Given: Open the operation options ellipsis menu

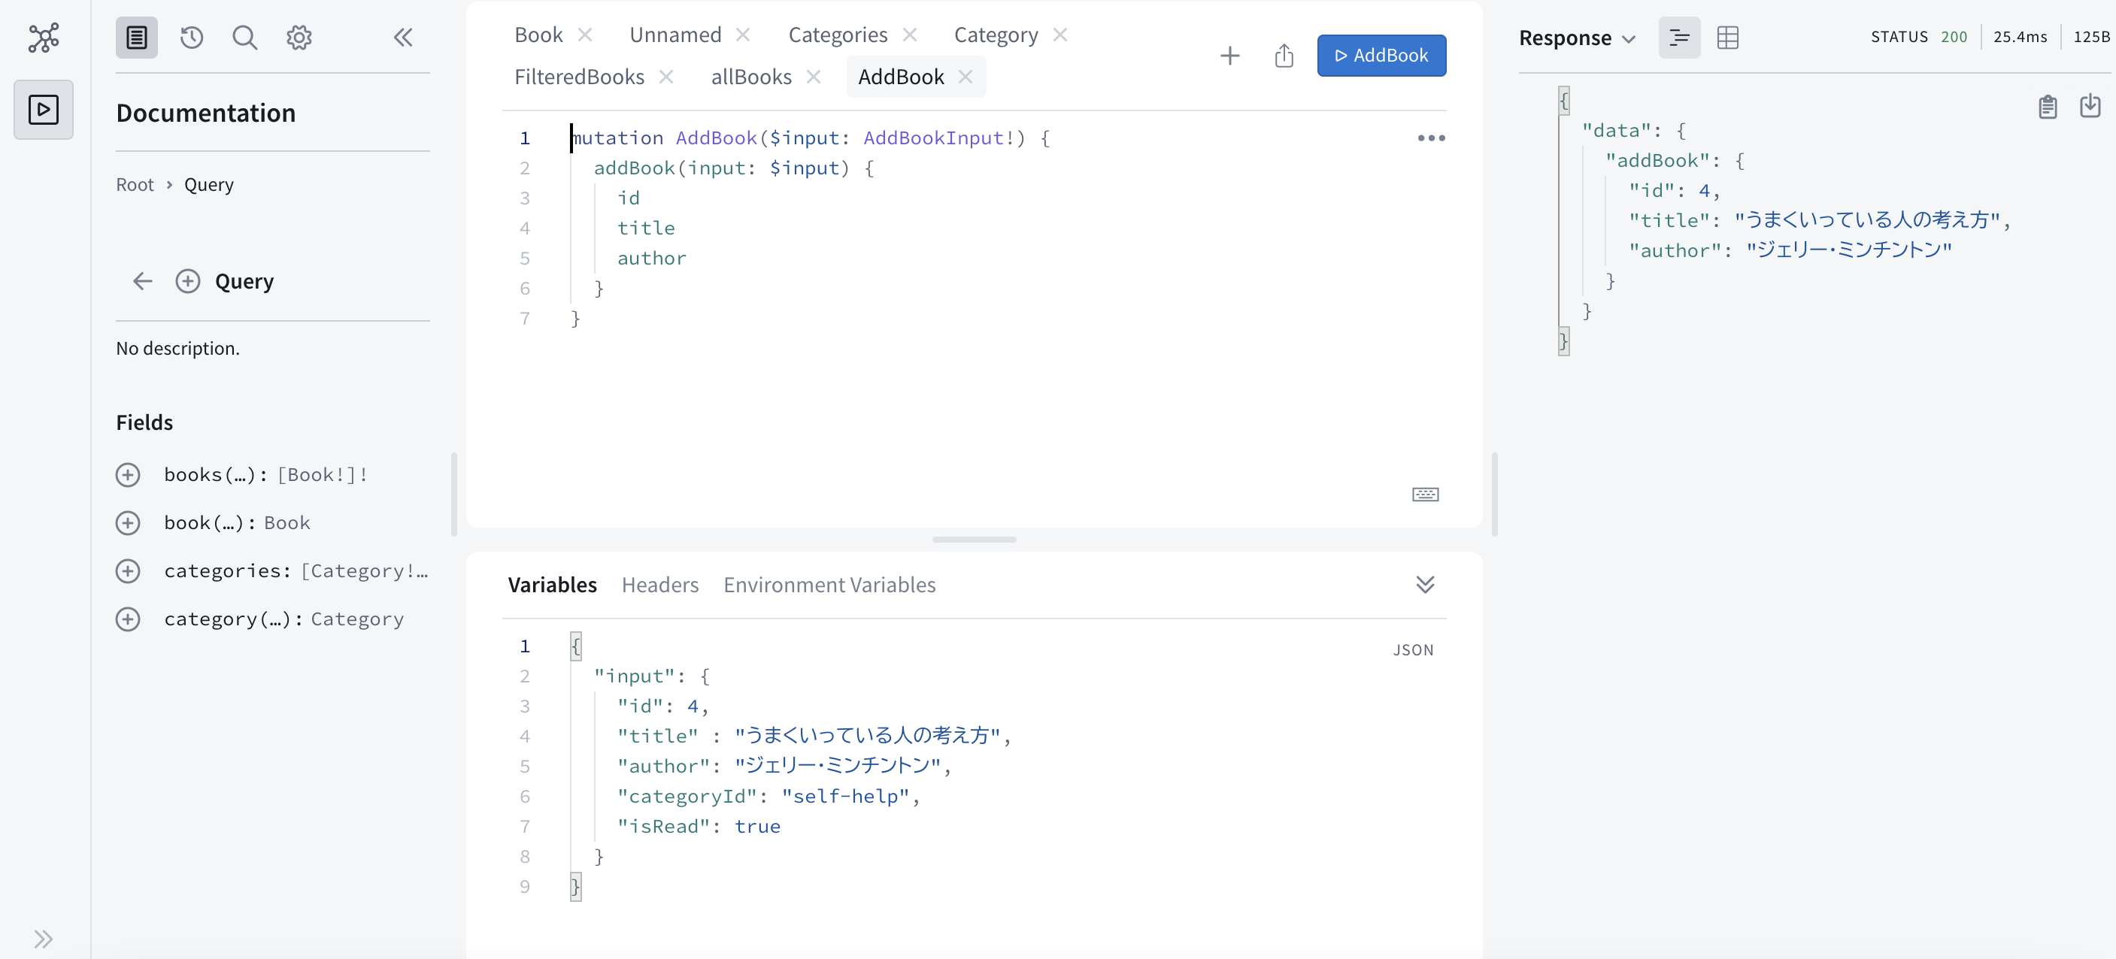Looking at the screenshot, I should 1431,138.
